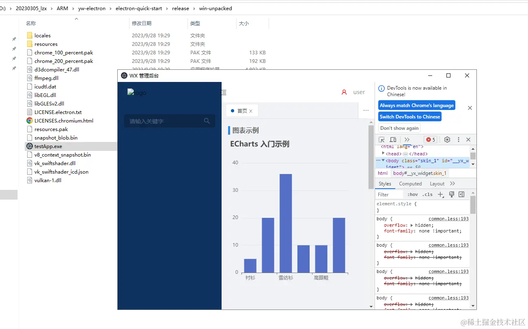Click the sidebar collapse hamburger icon

click(223, 92)
